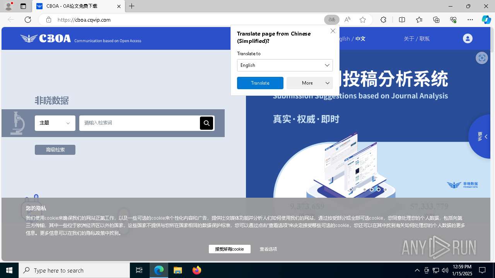Click the blue Translate button
This screenshot has width=495, height=278.
coord(260,83)
